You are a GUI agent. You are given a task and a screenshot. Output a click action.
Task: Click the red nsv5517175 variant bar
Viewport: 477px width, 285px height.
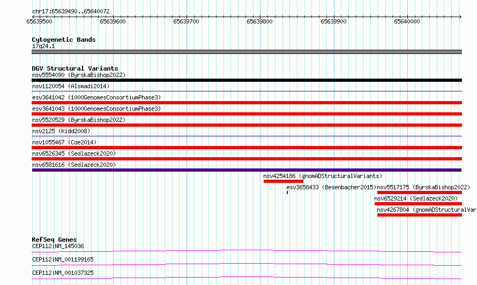(x=420, y=192)
